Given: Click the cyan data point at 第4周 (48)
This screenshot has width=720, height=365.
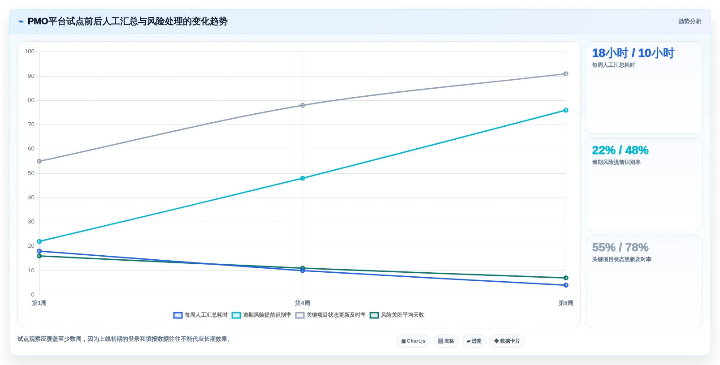Looking at the screenshot, I should tap(303, 178).
